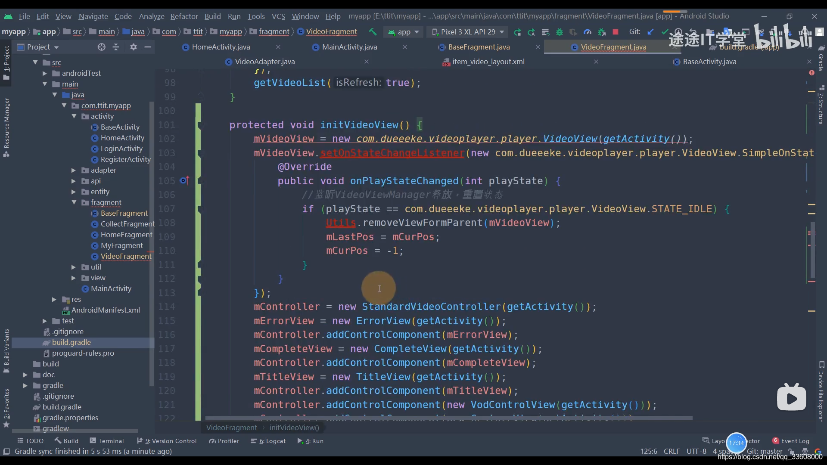Switch to MainActivity.java tab
Viewport: 827px width, 465px height.
click(349, 47)
